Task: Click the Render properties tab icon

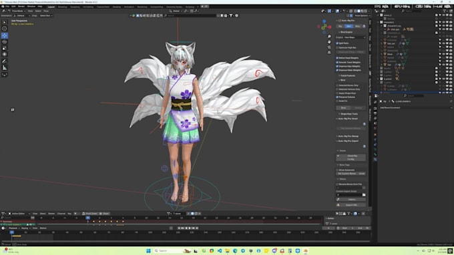Action: point(375,109)
